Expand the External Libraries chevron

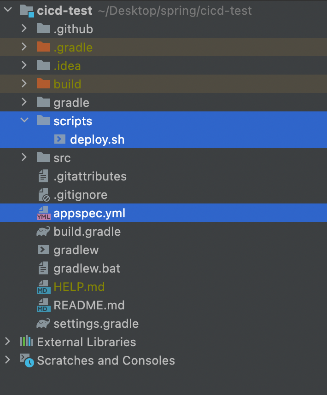pos(7,341)
